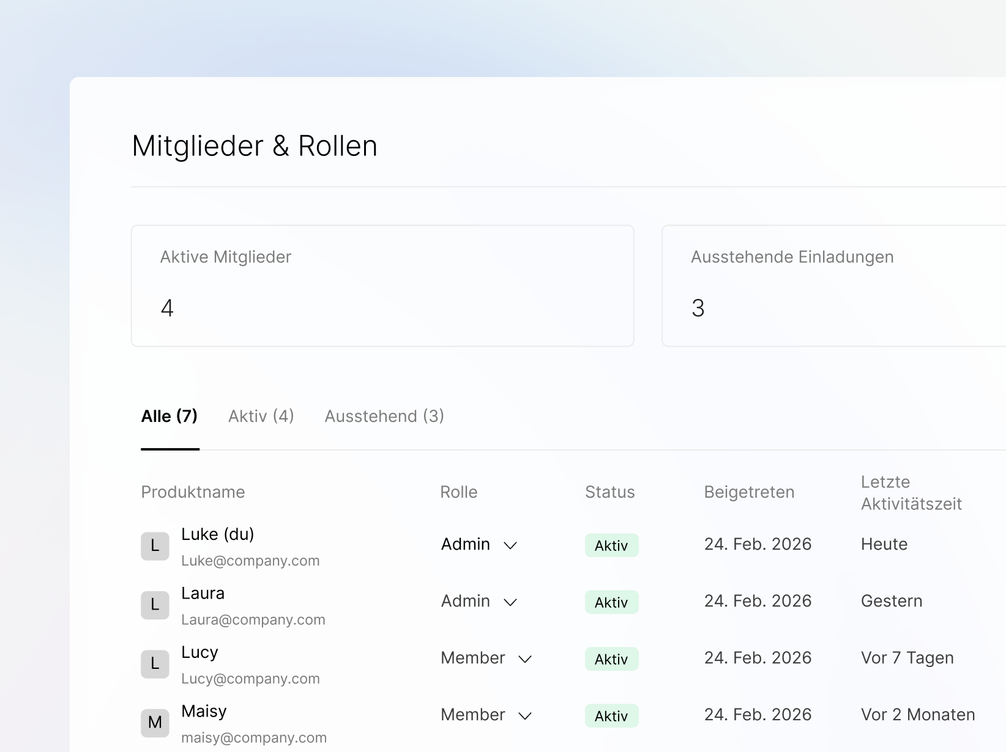This screenshot has width=1006, height=752.
Task: Click the Heute activity cell
Action: click(x=884, y=544)
